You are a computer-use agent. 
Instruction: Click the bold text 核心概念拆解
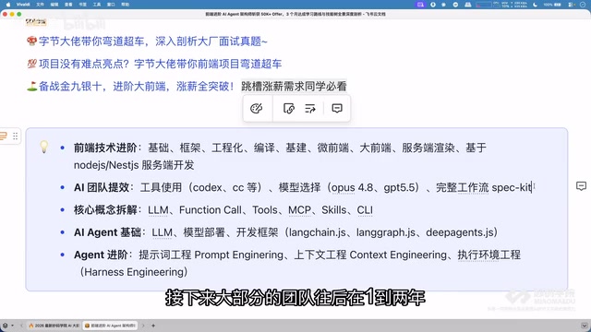point(105,210)
